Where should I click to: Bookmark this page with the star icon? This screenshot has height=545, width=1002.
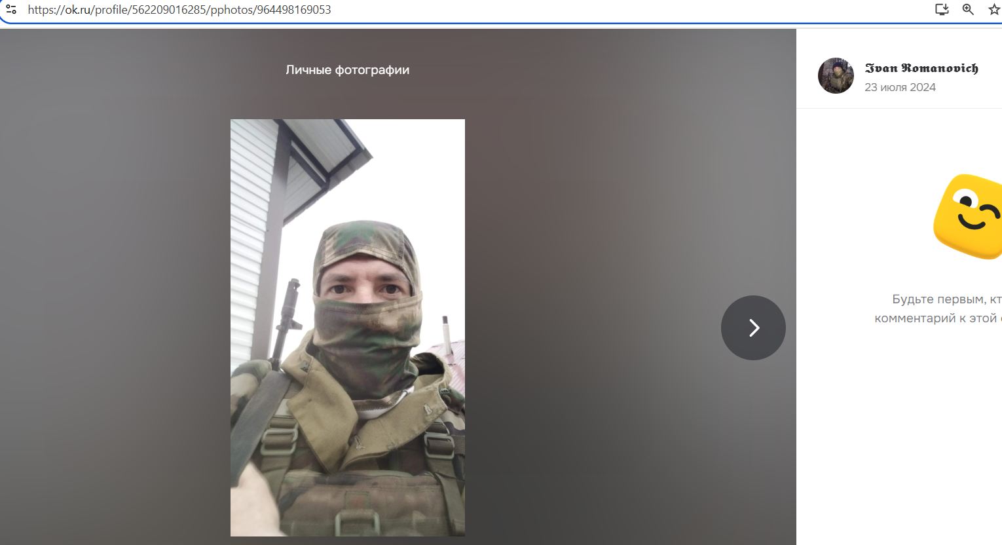pos(993,9)
